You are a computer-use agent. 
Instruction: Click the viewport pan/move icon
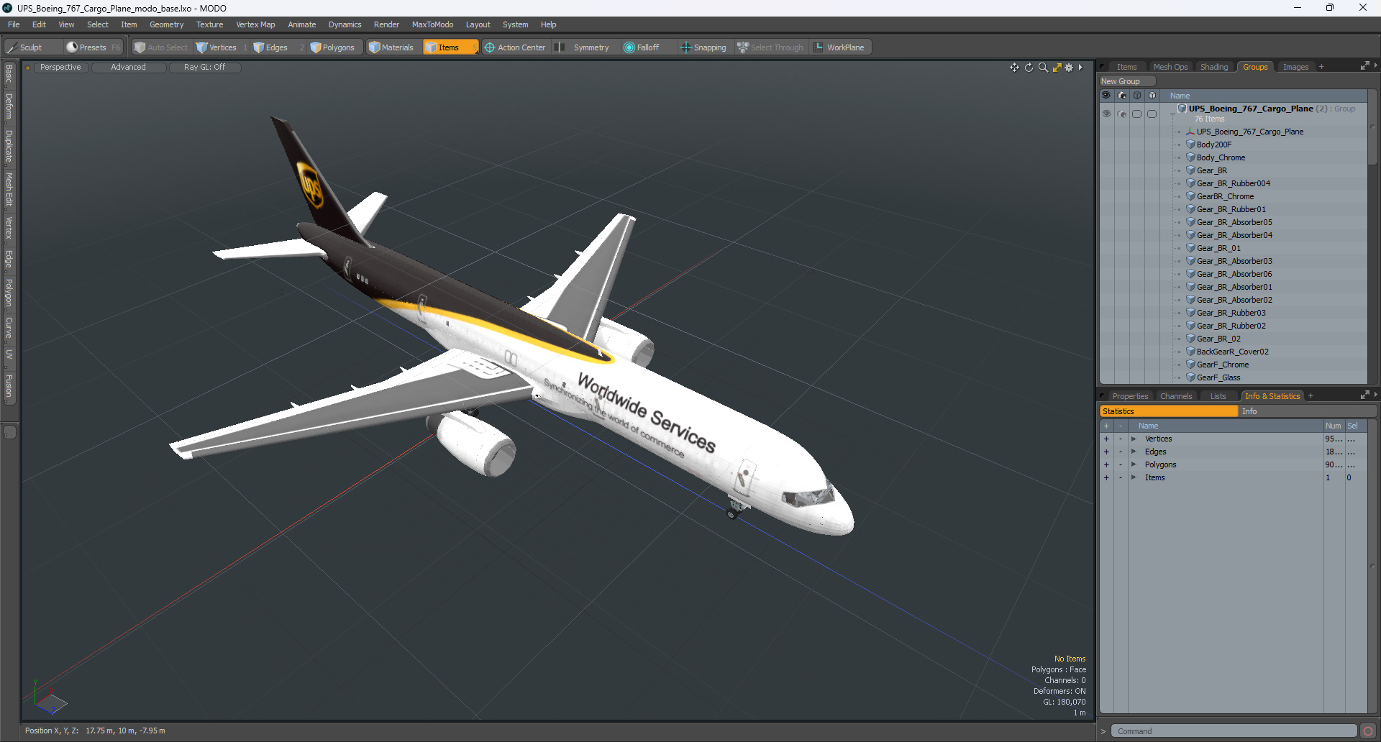point(1014,68)
